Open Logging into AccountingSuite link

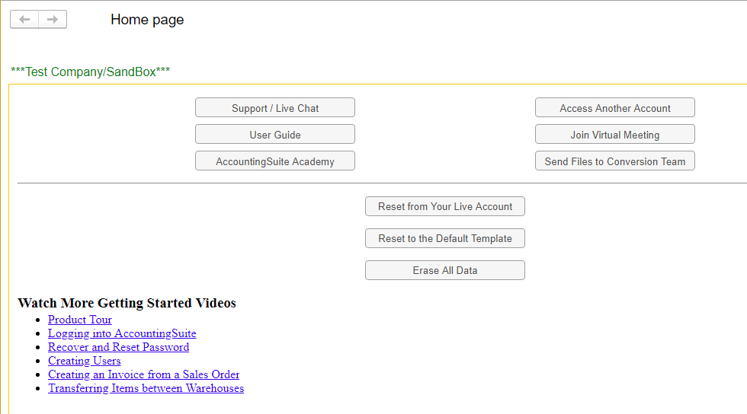click(122, 333)
